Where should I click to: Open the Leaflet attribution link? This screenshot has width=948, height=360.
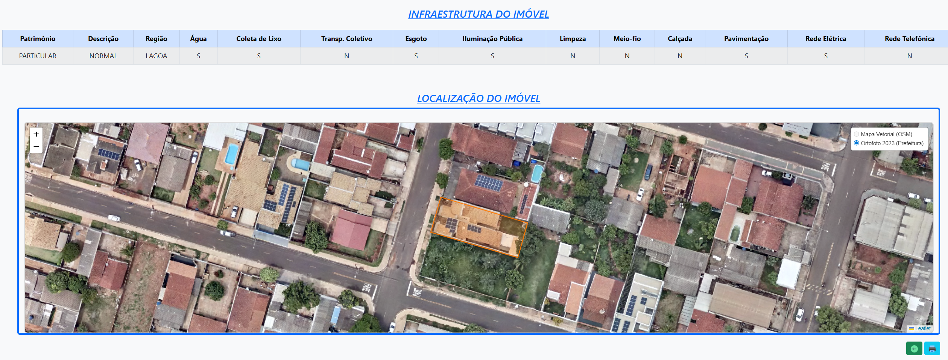(923, 328)
